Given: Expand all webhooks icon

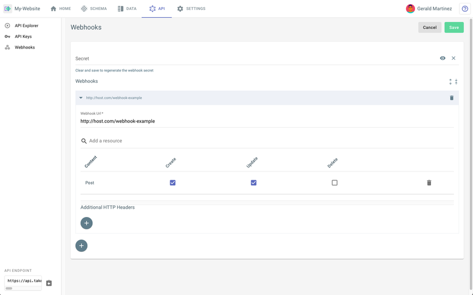Looking at the screenshot, I should (451, 82).
